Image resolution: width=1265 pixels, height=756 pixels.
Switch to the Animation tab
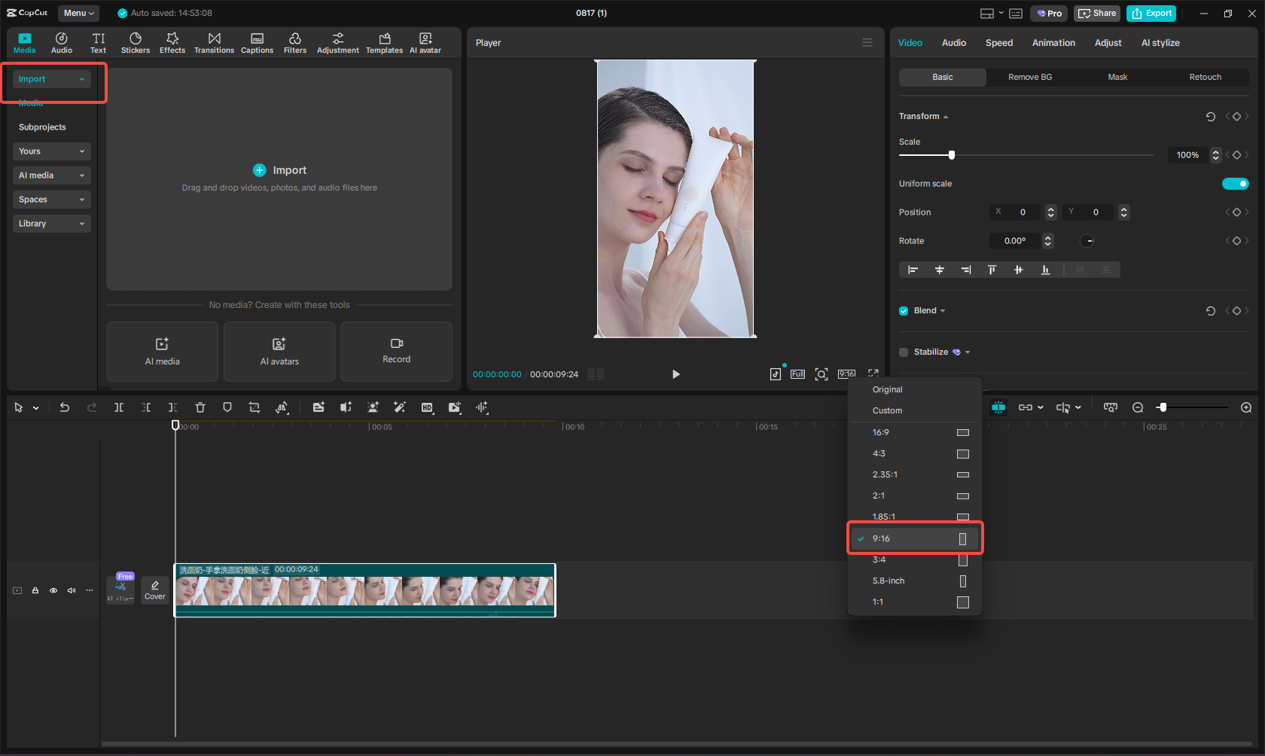click(x=1053, y=43)
